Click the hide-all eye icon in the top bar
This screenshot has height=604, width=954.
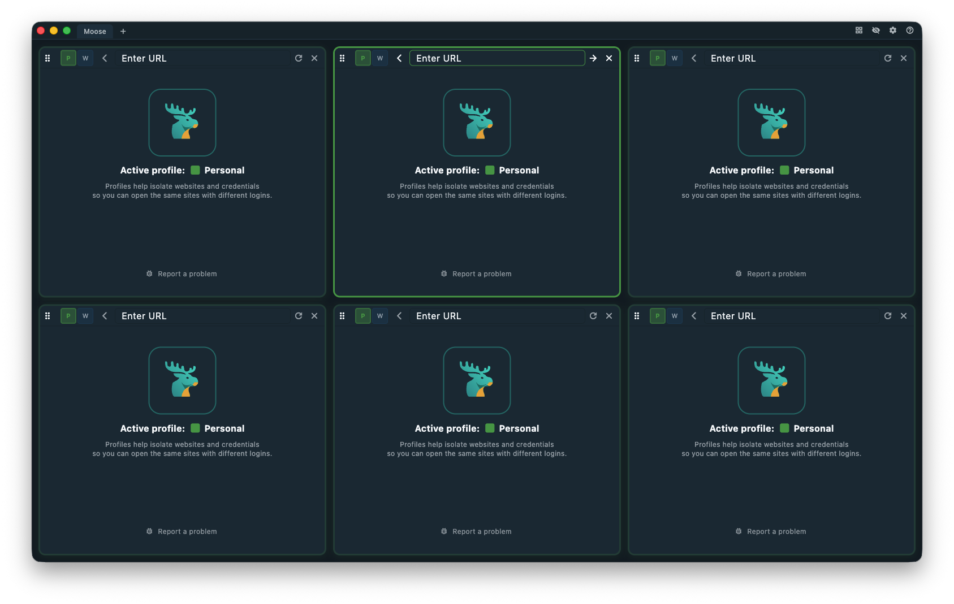click(876, 31)
